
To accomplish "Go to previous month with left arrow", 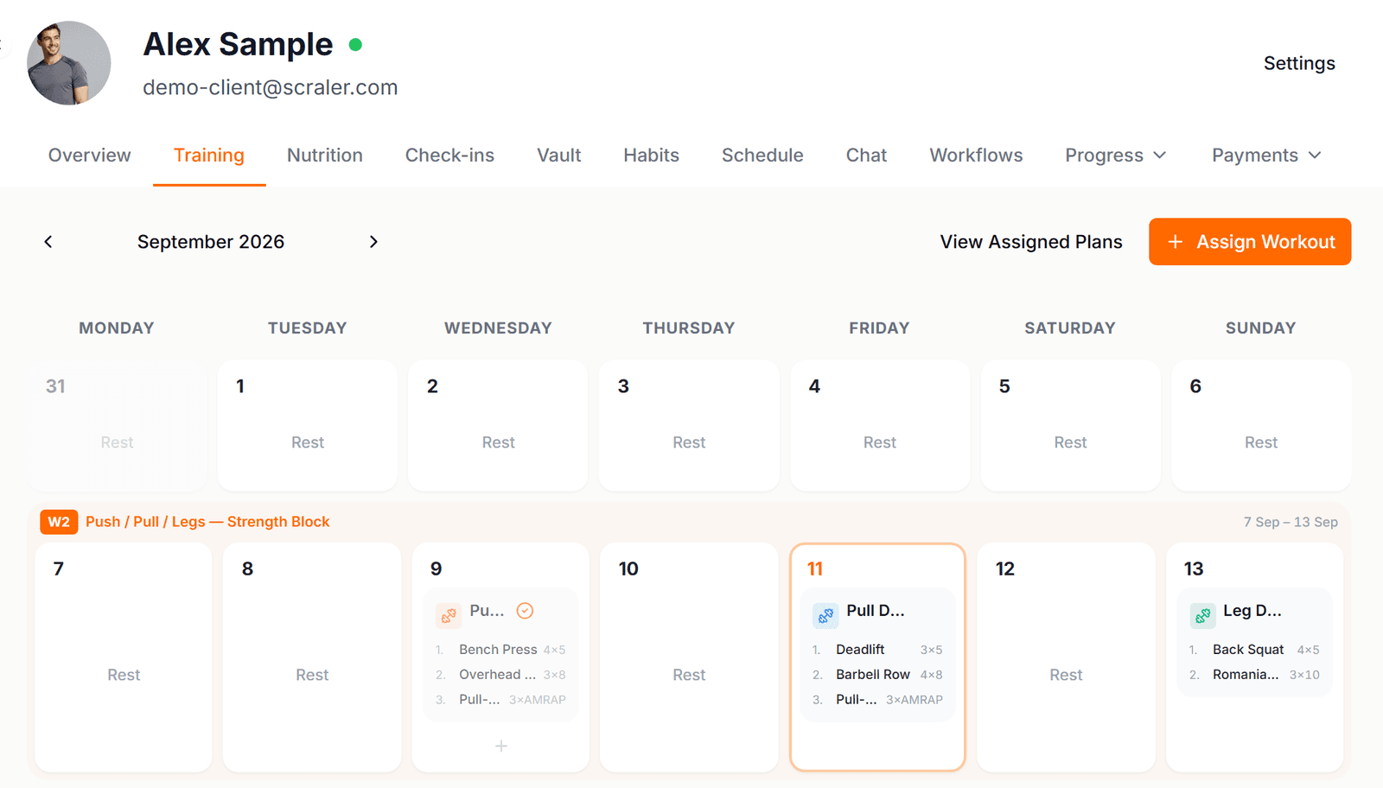I will [48, 242].
